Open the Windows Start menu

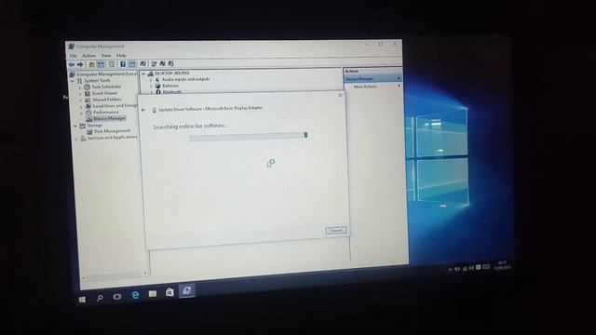click(82, 300)
